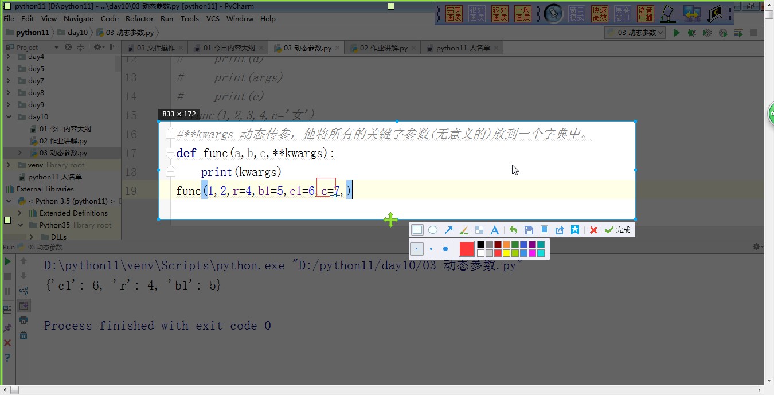Click the Run with Coverage icon
The height and width of the screenshot is (395, 774).
point(707,33)
